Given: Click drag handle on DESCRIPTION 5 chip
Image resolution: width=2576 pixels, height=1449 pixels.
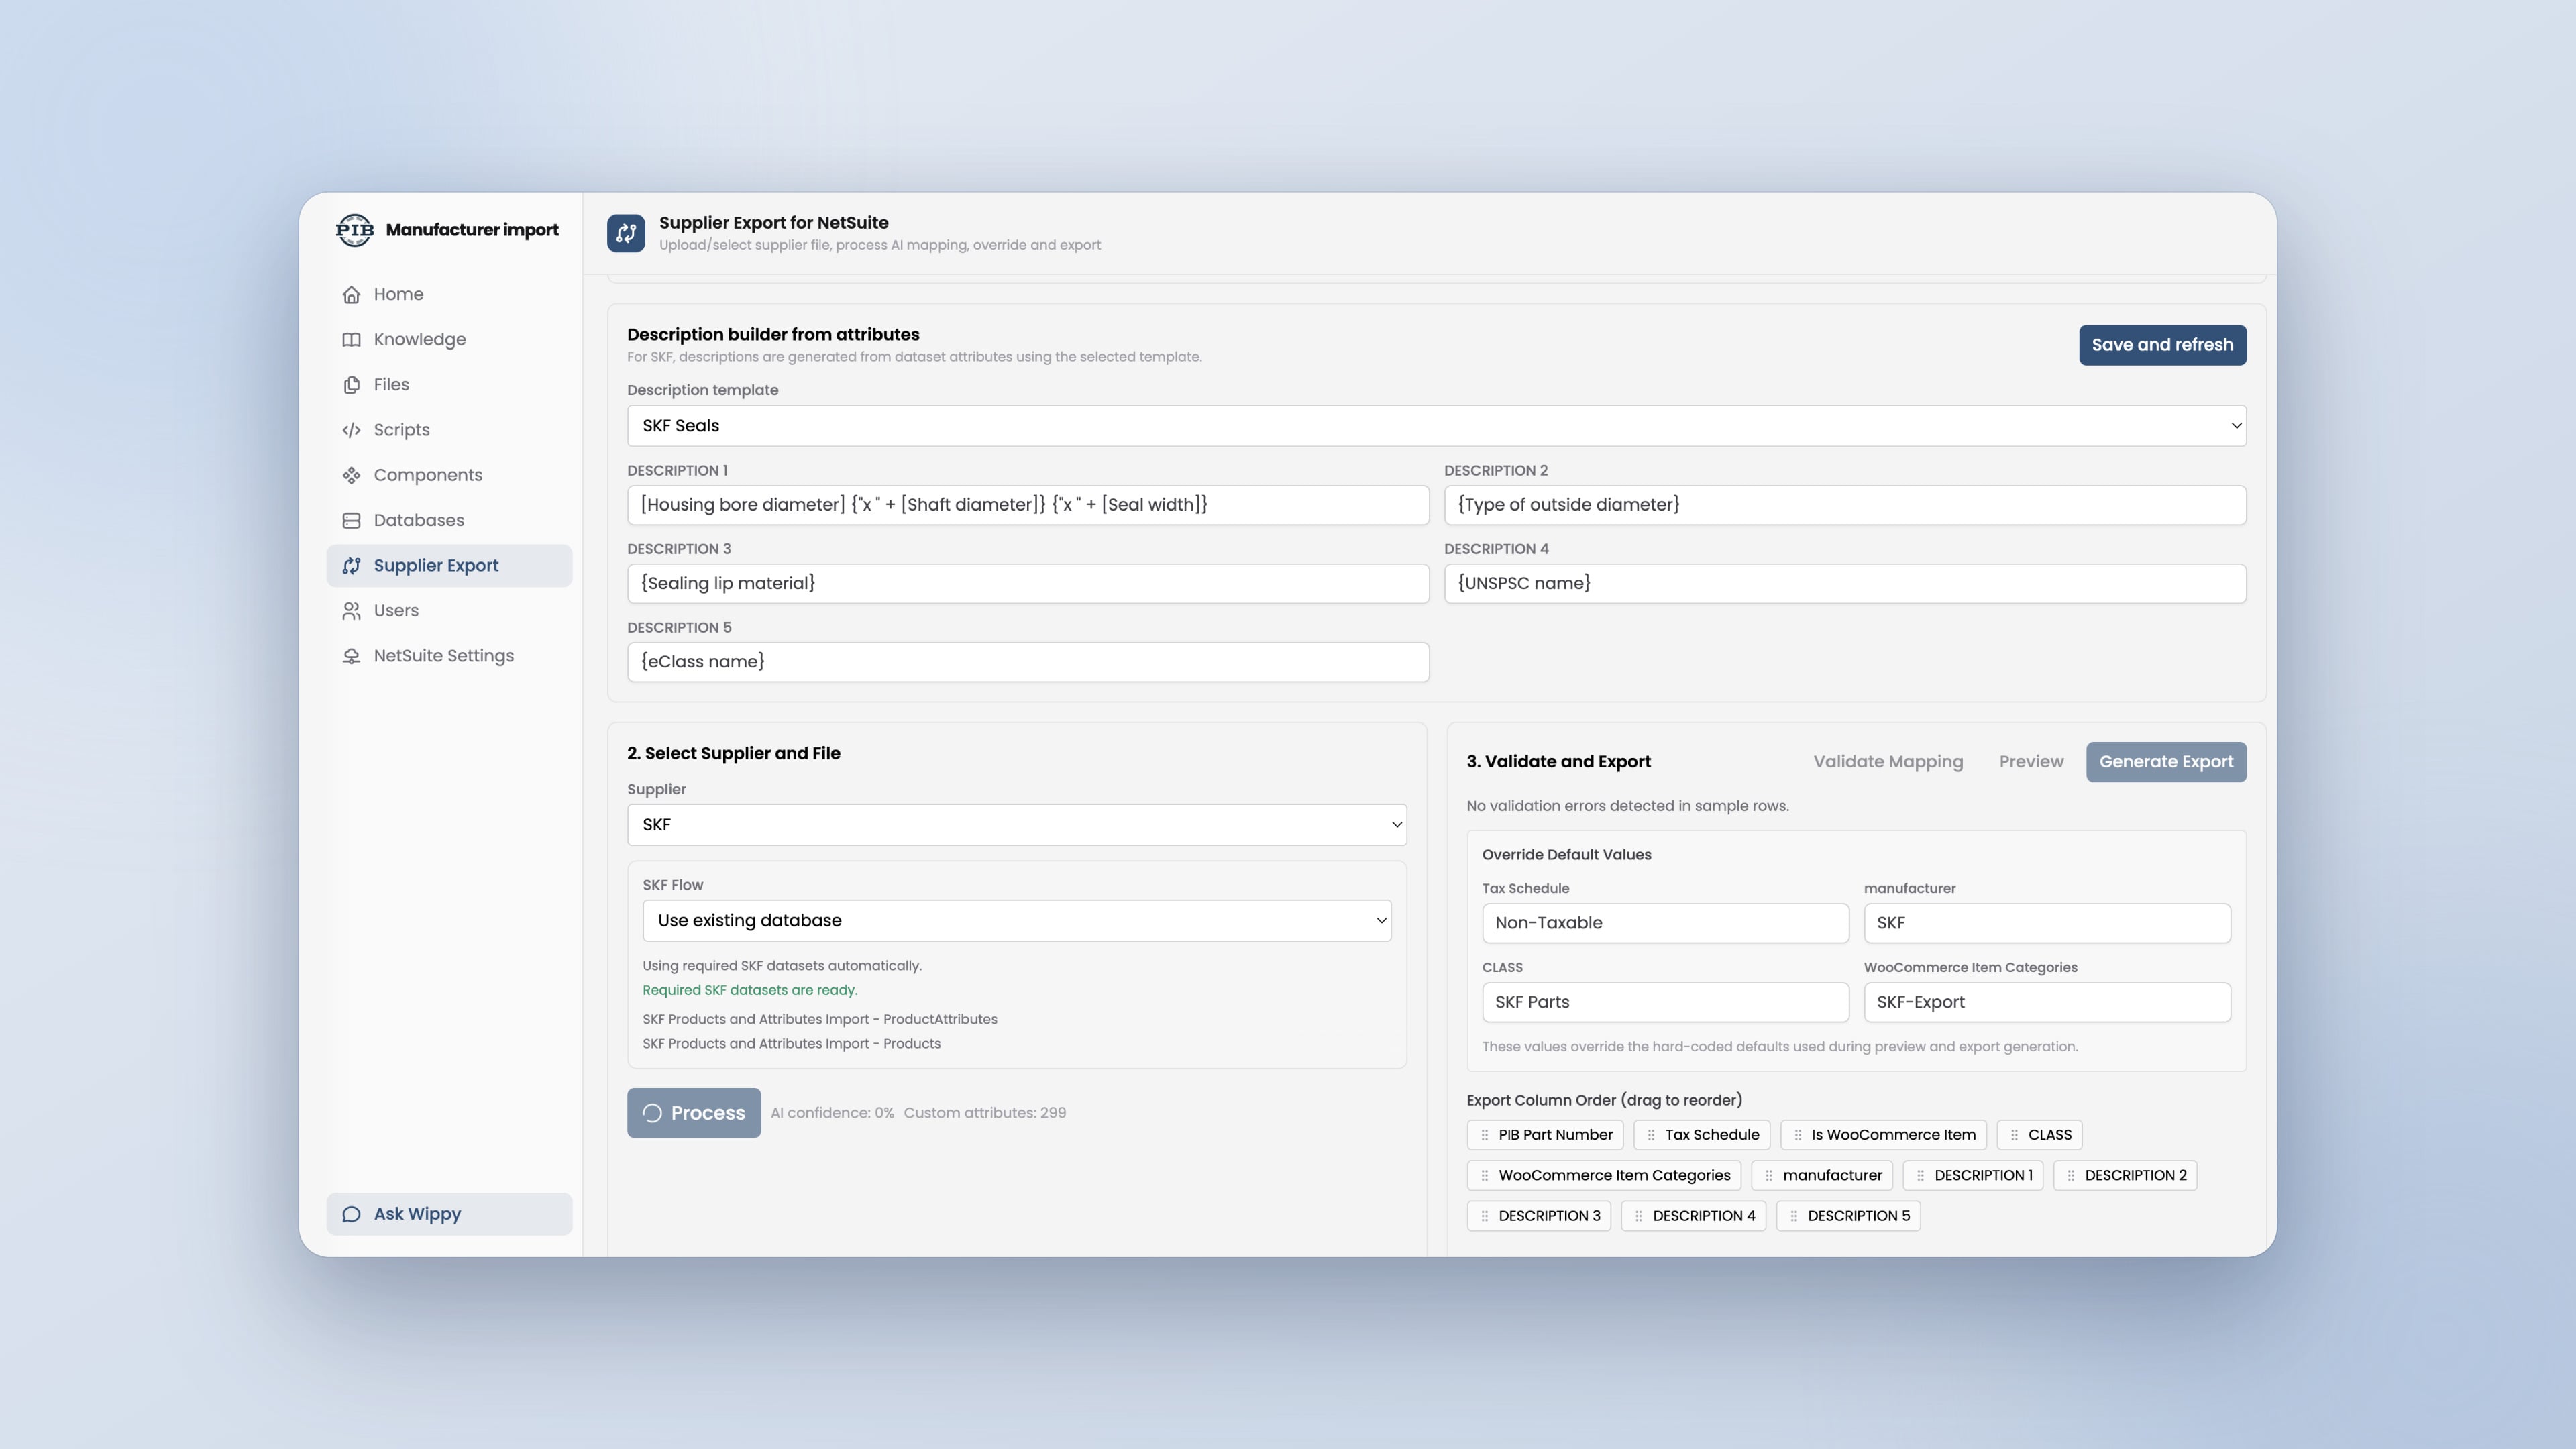Looking at the screenshot, I should tap(1794, 1216).
